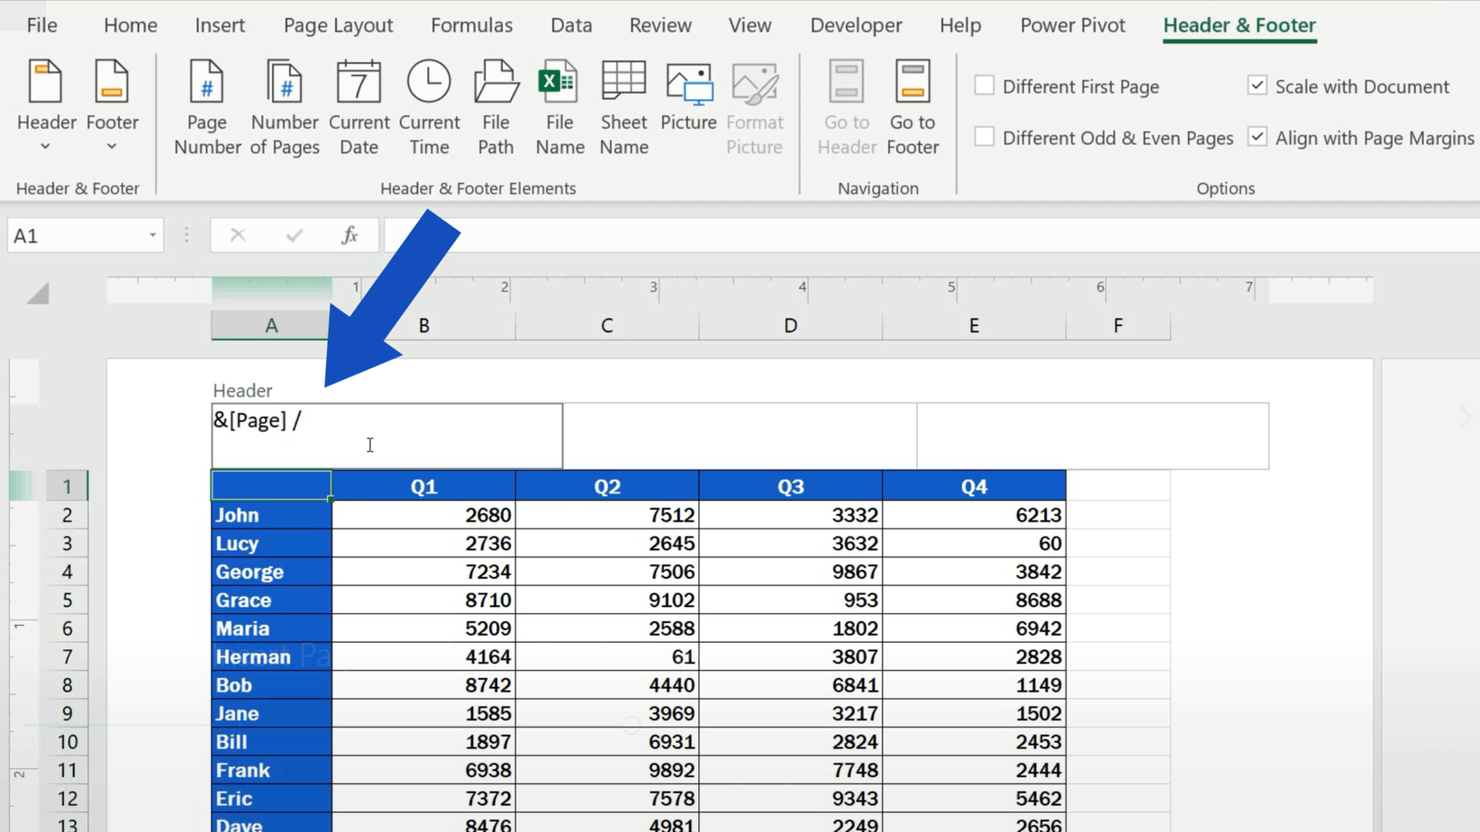The height and width of the screenshot is (832, 1480).
Task: Click inside the center header section
Action: click(739, 436)
